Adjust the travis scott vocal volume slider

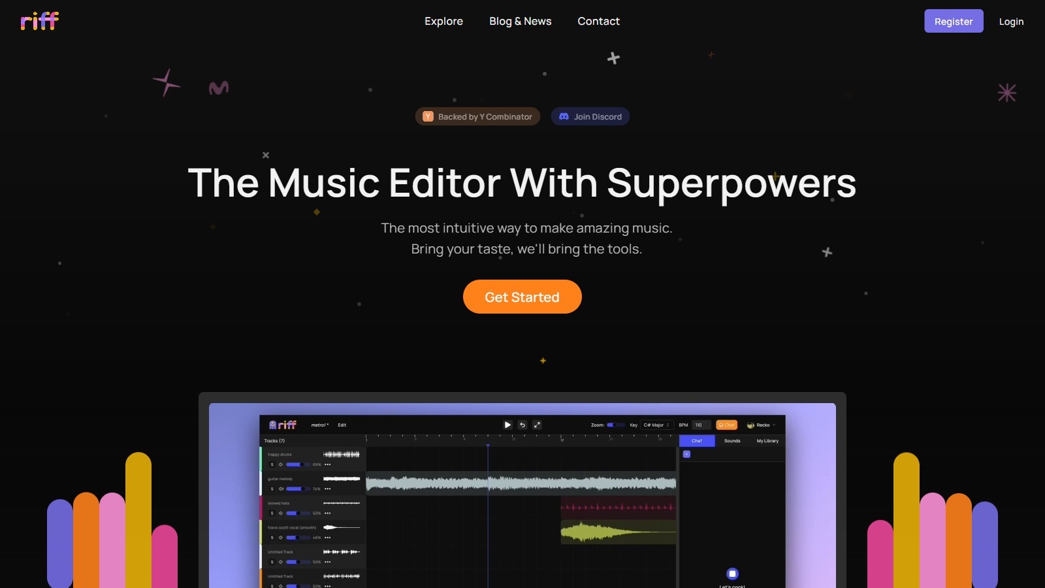click(x=298, y=538)
